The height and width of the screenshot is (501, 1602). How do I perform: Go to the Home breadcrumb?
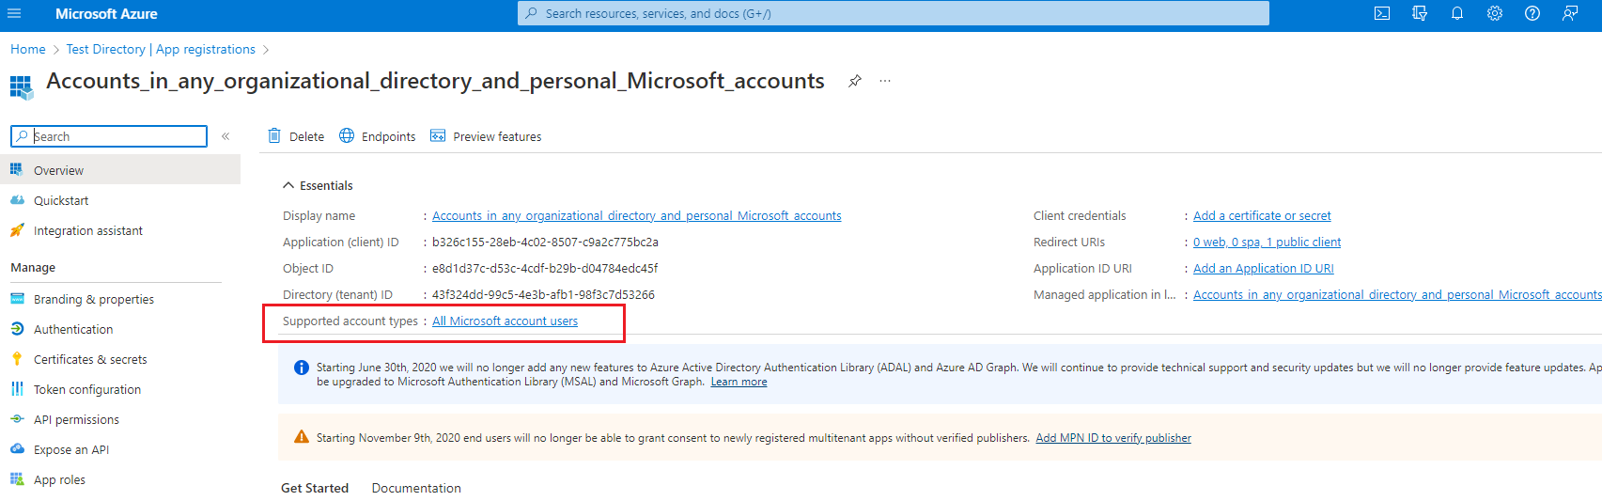click(x=28, y=49)
